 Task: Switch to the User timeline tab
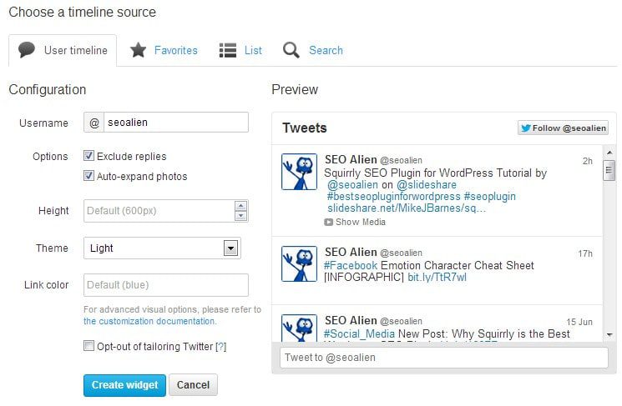pyautogui.click(x=63, y=50)
